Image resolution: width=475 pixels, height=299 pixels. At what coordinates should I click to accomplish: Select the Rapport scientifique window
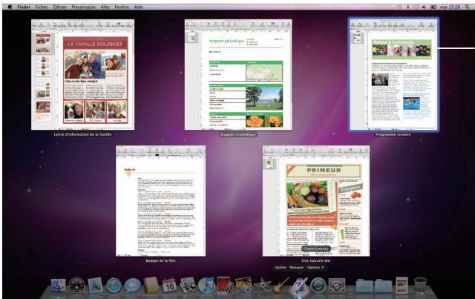(x=238, y=74)
